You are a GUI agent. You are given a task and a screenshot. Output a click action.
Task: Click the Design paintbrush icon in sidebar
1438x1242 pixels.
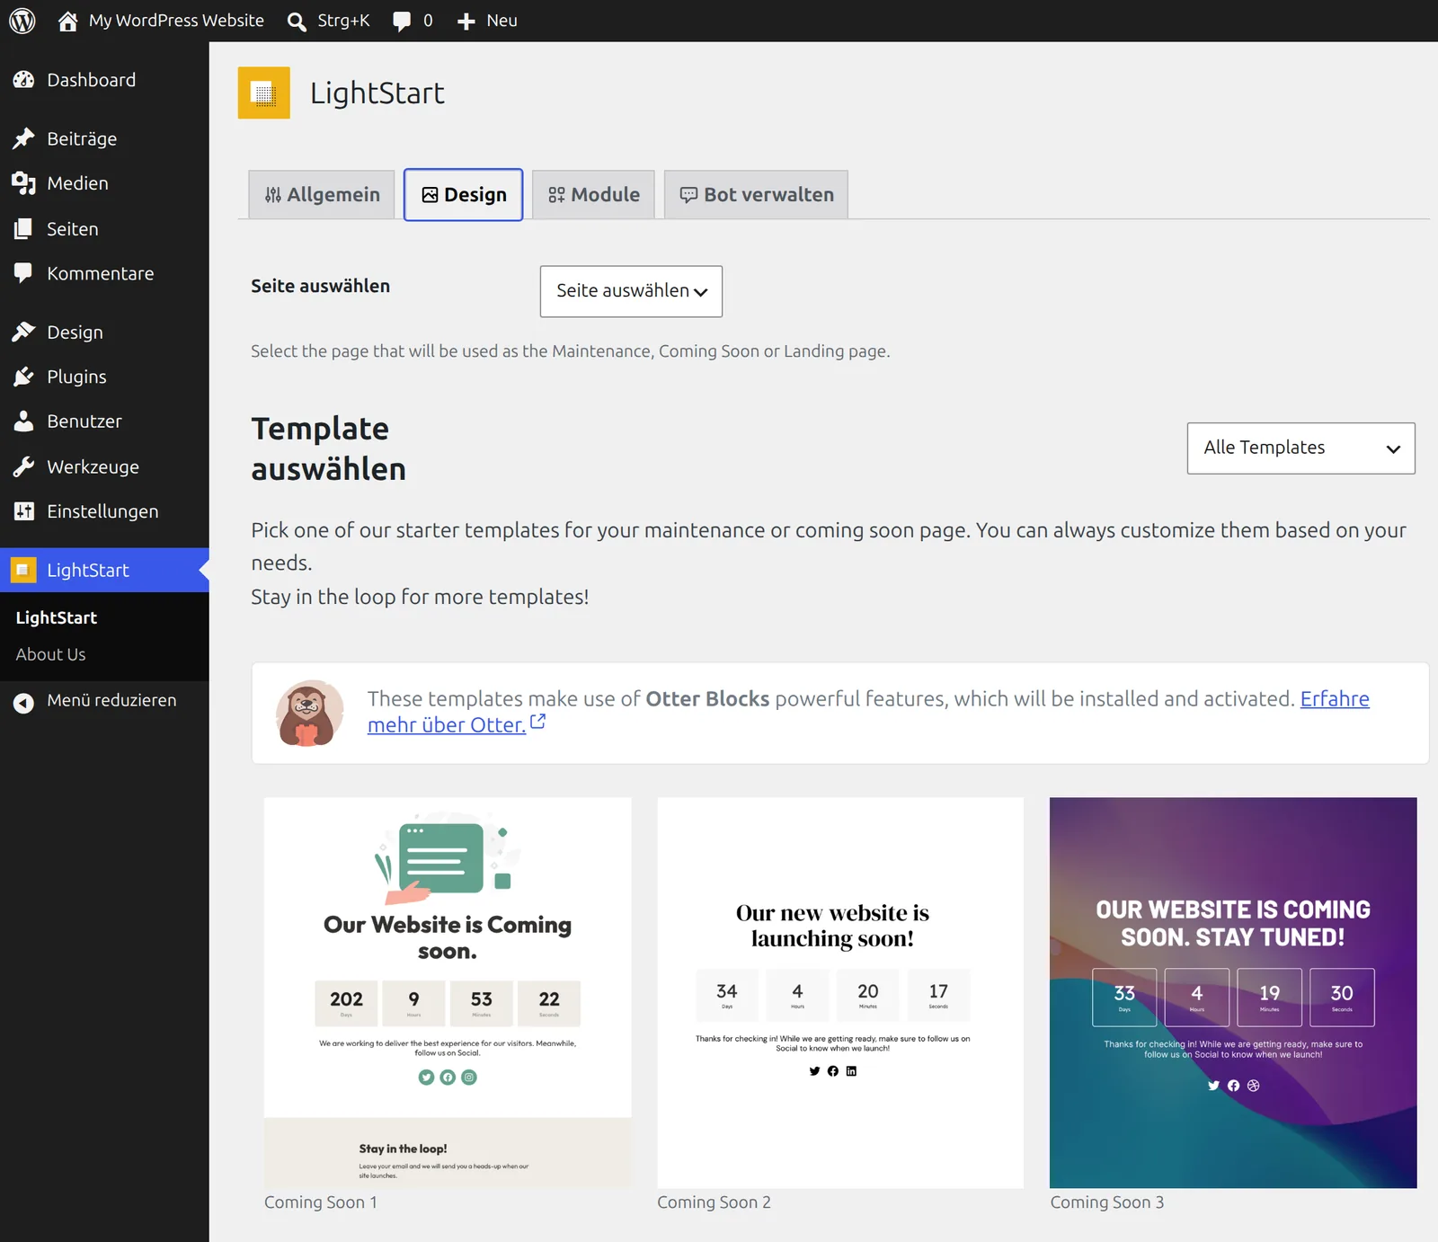click(x=23, y=333)
